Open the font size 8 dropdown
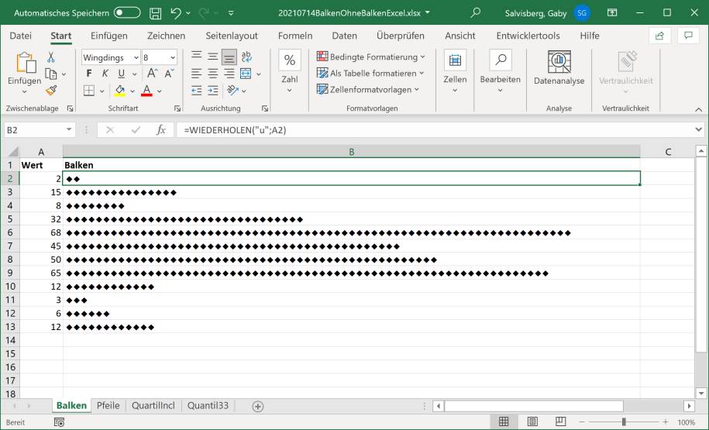This screenshot has width=709, height=430. [173, 57]
